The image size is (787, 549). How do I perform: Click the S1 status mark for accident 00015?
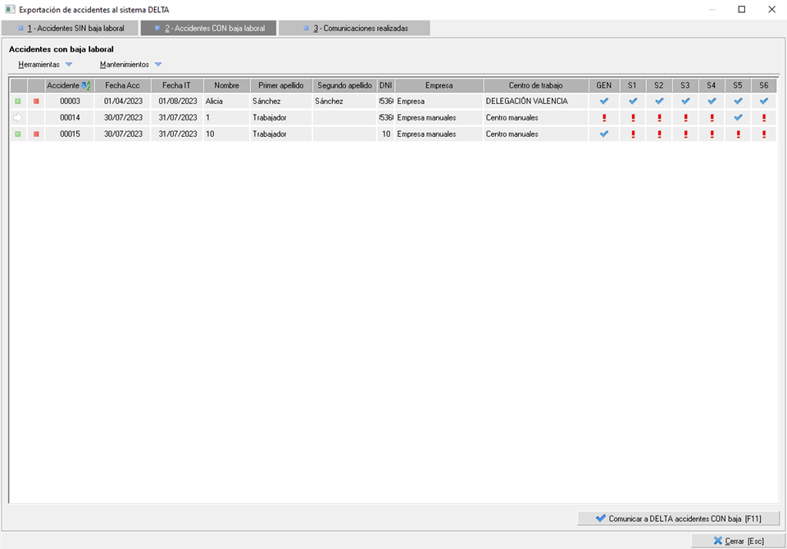coord(632,134)
